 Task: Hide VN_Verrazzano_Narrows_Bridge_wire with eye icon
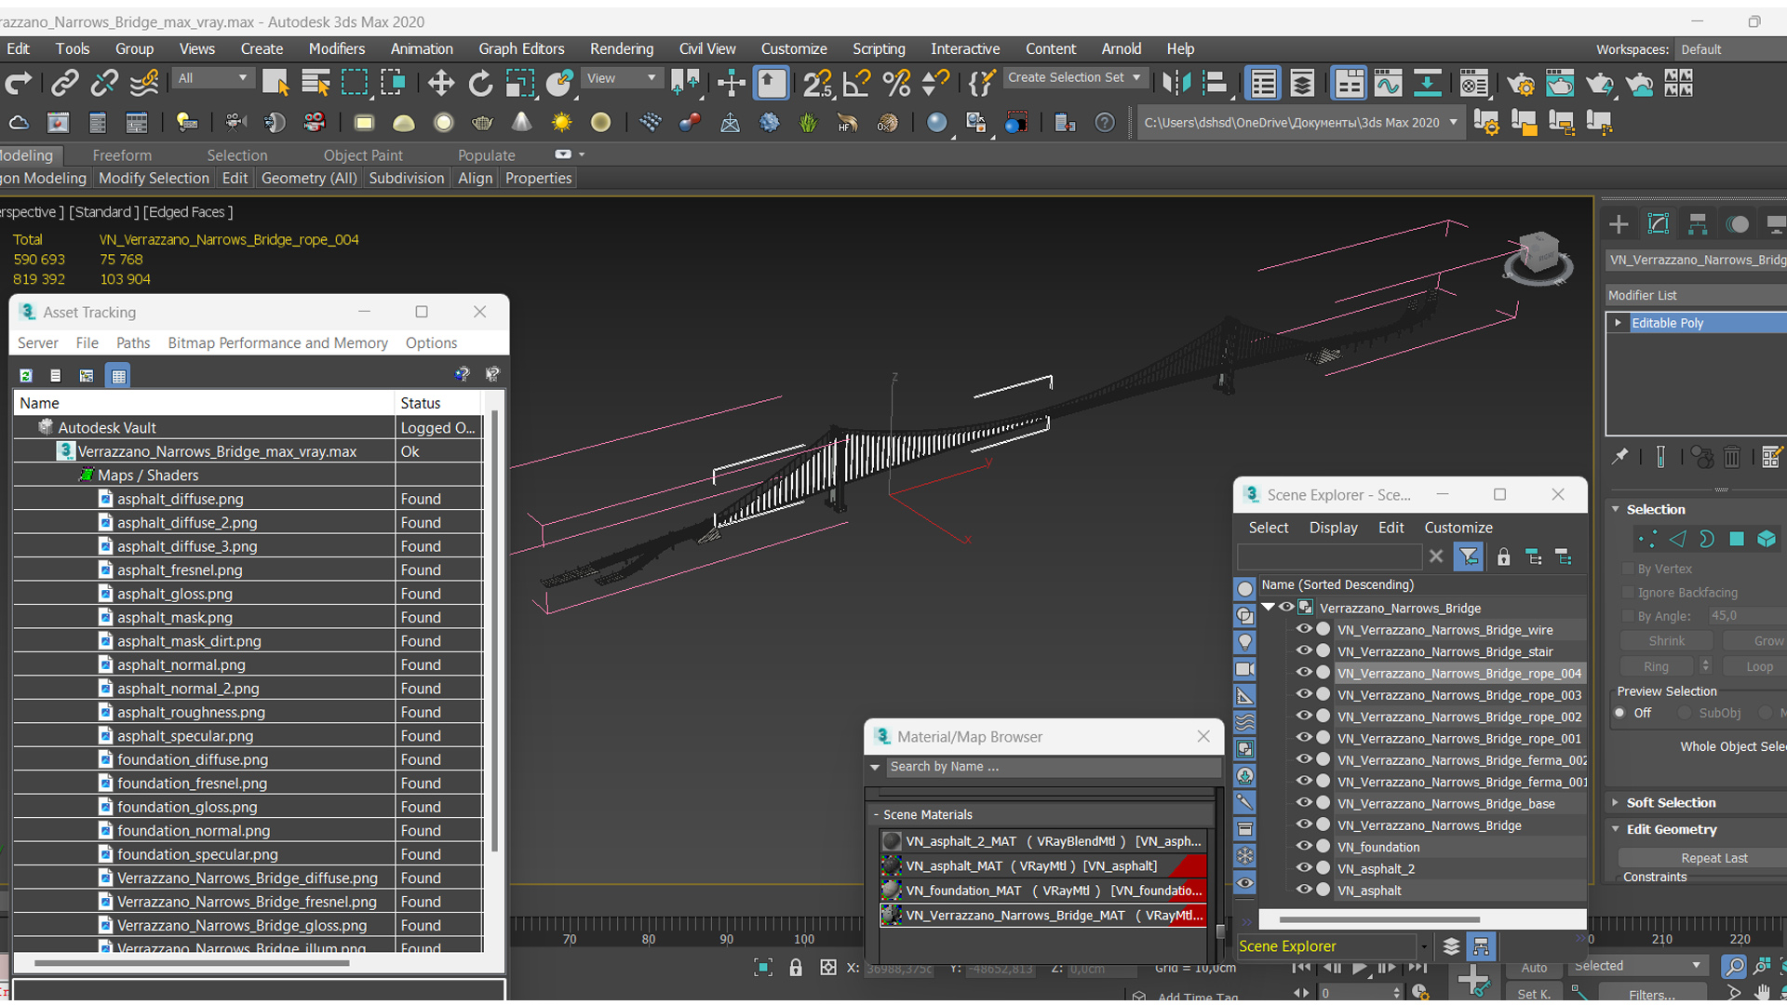click(x=1304, y=629)
